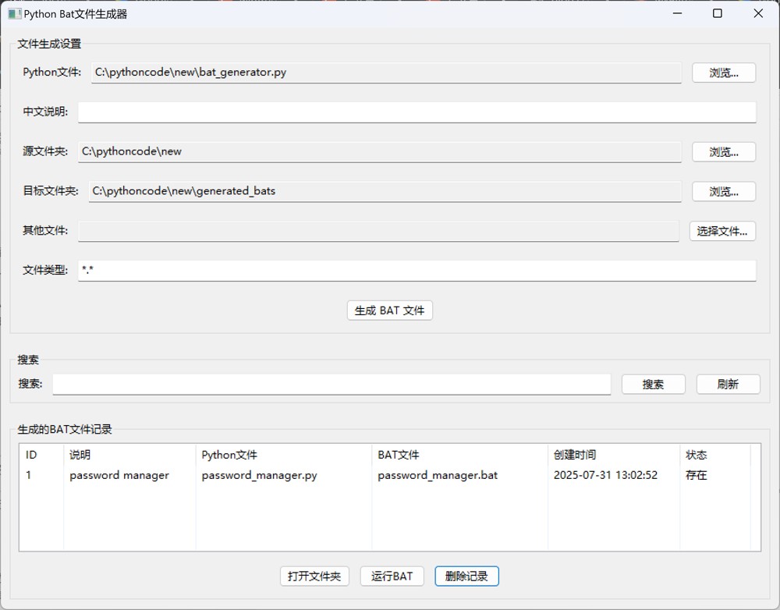The height and width of the screenshot is (610, 780).
Task: Open folder with 打开文件夹 button
Action: click(314, 576)
